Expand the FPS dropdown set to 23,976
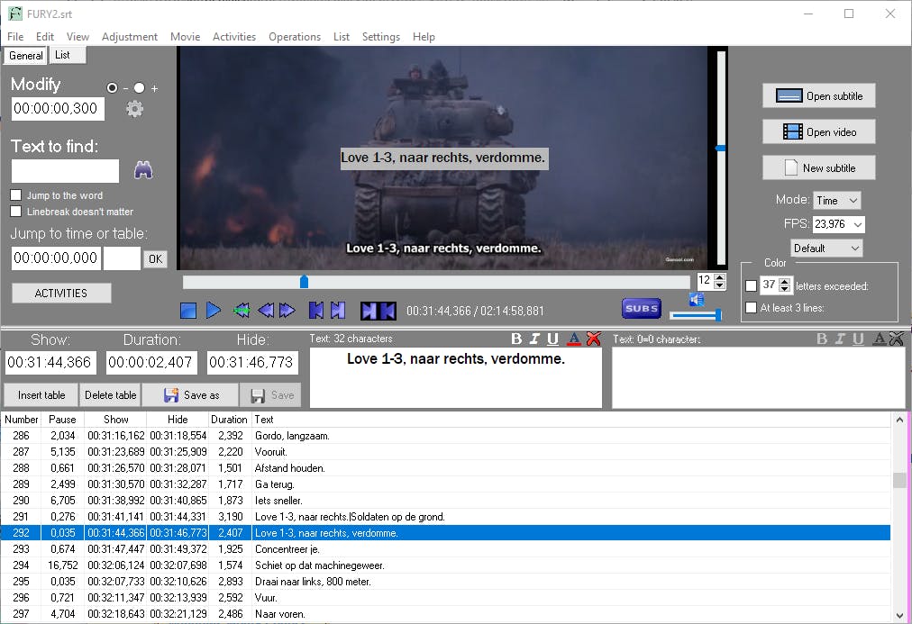 (x=838, y=224)
